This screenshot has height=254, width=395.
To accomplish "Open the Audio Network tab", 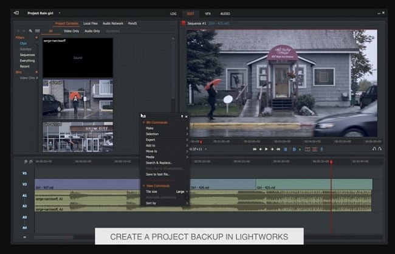I will tap(113, 24).
